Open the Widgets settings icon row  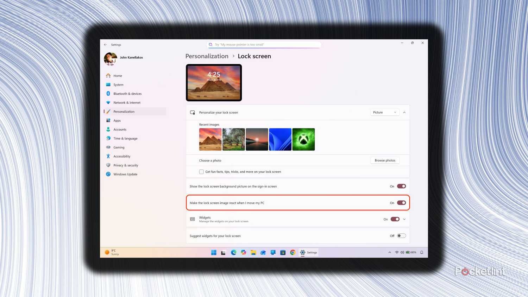click(x=193, y=219)
